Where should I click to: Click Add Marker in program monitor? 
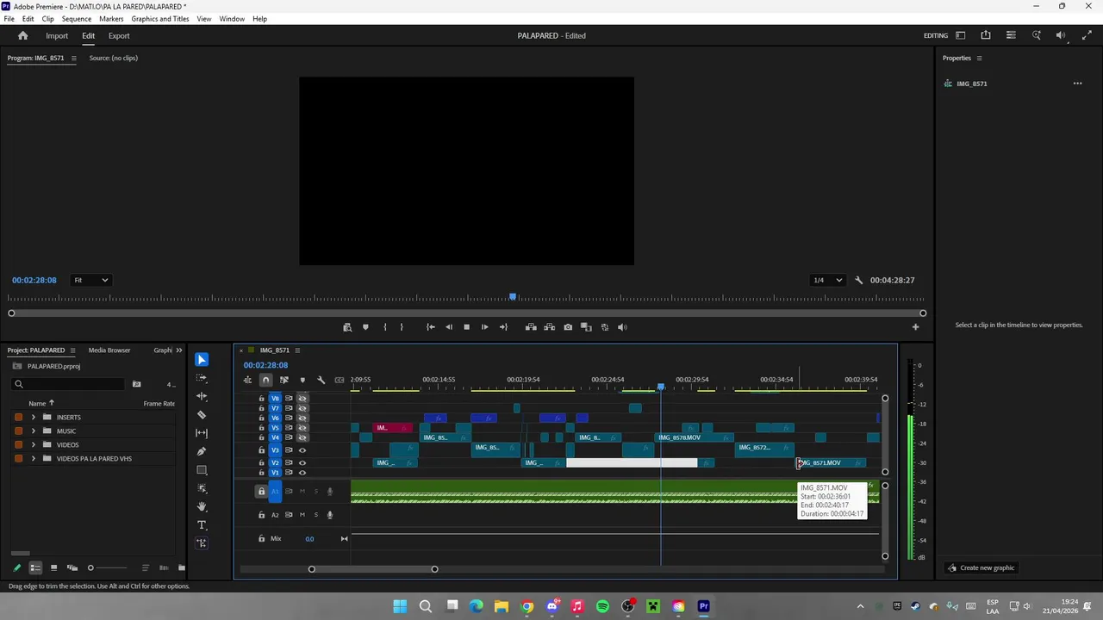[365, 327]
